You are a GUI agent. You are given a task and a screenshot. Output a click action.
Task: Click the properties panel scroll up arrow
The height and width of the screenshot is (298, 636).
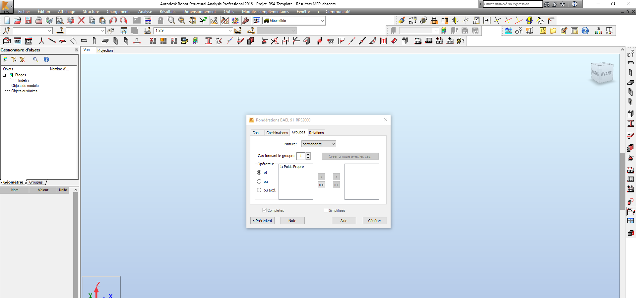click(x=76, y=190)
